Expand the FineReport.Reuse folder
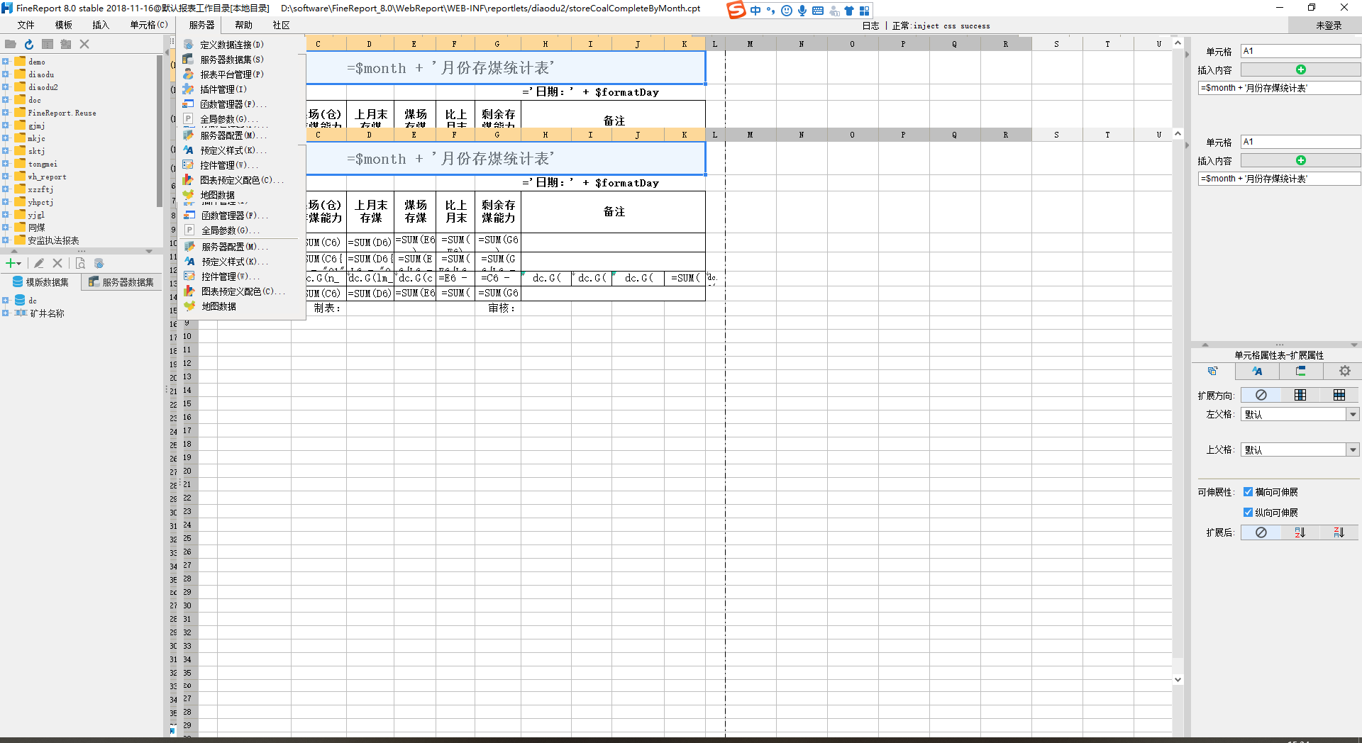Screen dimensions: 1362x743 coord(5,113)
